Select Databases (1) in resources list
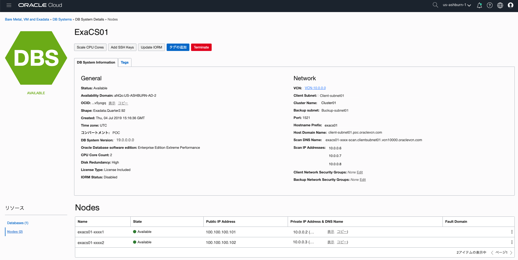The width and height of the screenshot is (518, 260). coord(18,223)
